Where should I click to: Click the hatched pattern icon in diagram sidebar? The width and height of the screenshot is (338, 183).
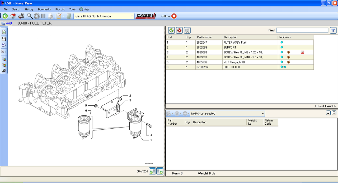coord(4,71)
